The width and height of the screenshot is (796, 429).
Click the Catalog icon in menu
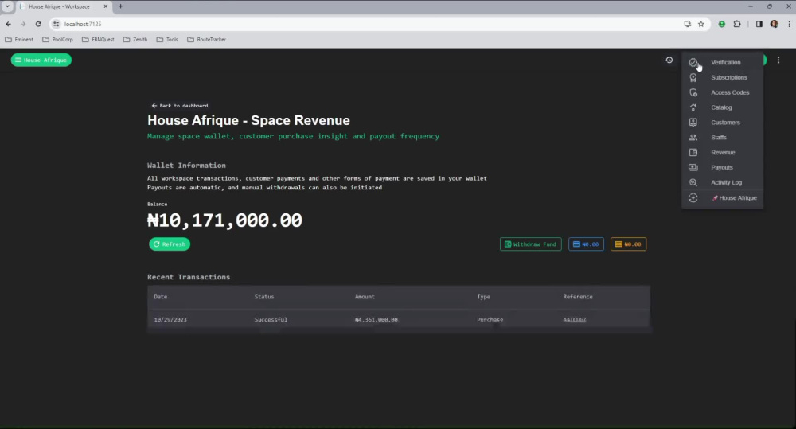point(693,107)
